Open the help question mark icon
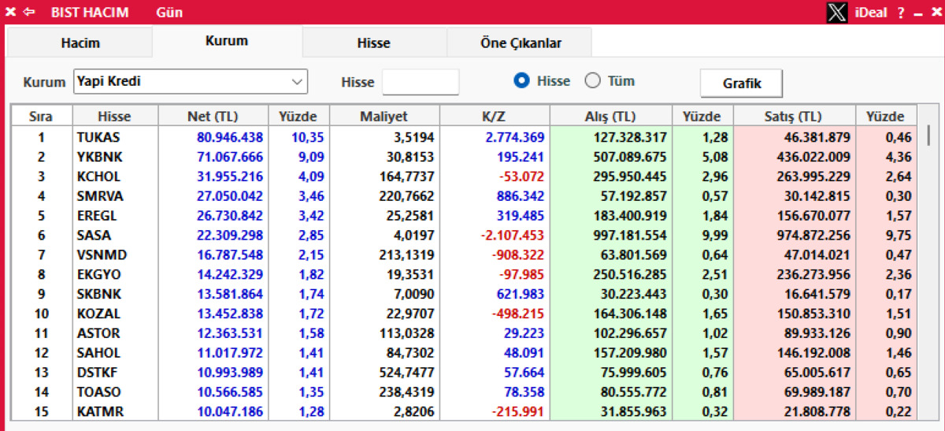 click(901, 13)
